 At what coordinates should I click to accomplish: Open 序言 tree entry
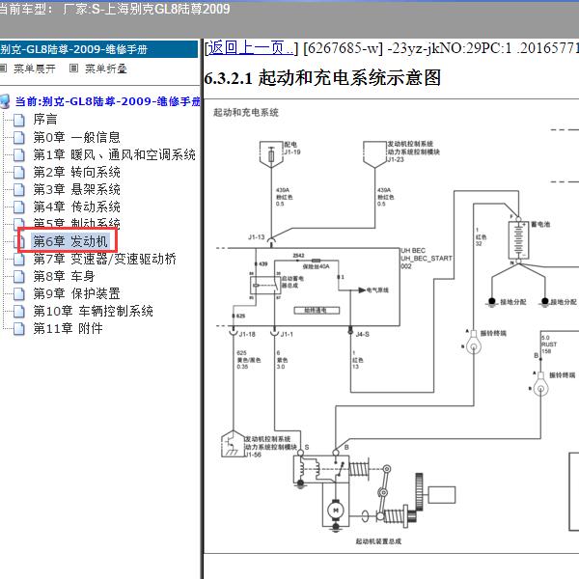click(x=45, y=120)
